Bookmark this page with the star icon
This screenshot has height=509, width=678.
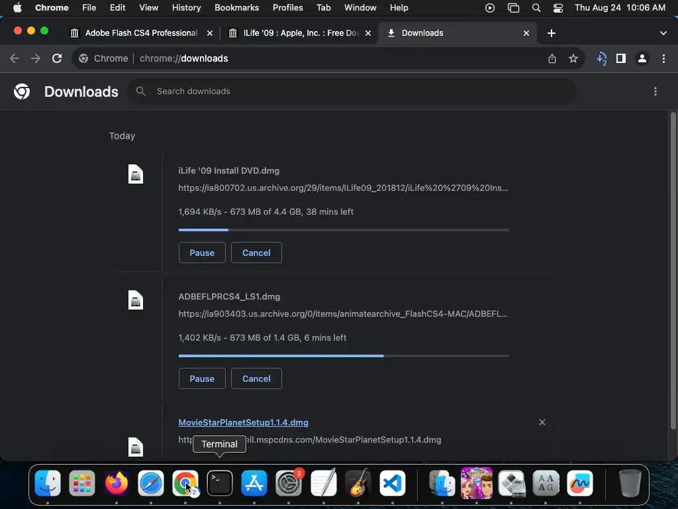point(573,58)
